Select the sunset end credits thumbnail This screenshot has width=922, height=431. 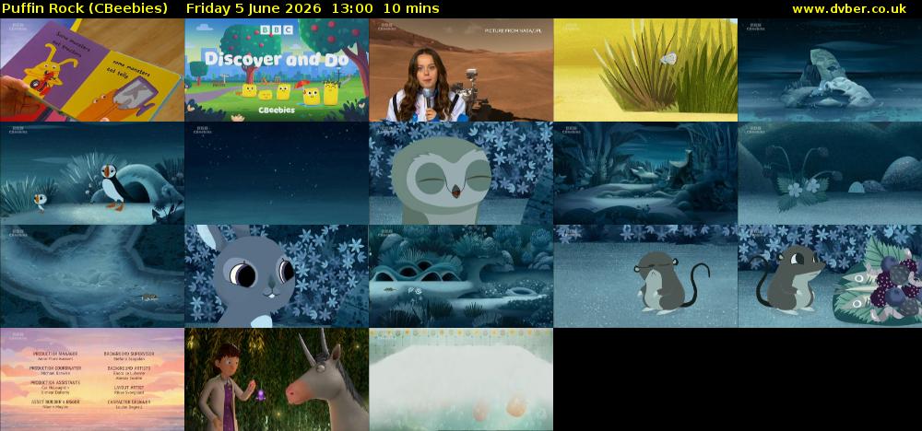(x=92, y=379)
